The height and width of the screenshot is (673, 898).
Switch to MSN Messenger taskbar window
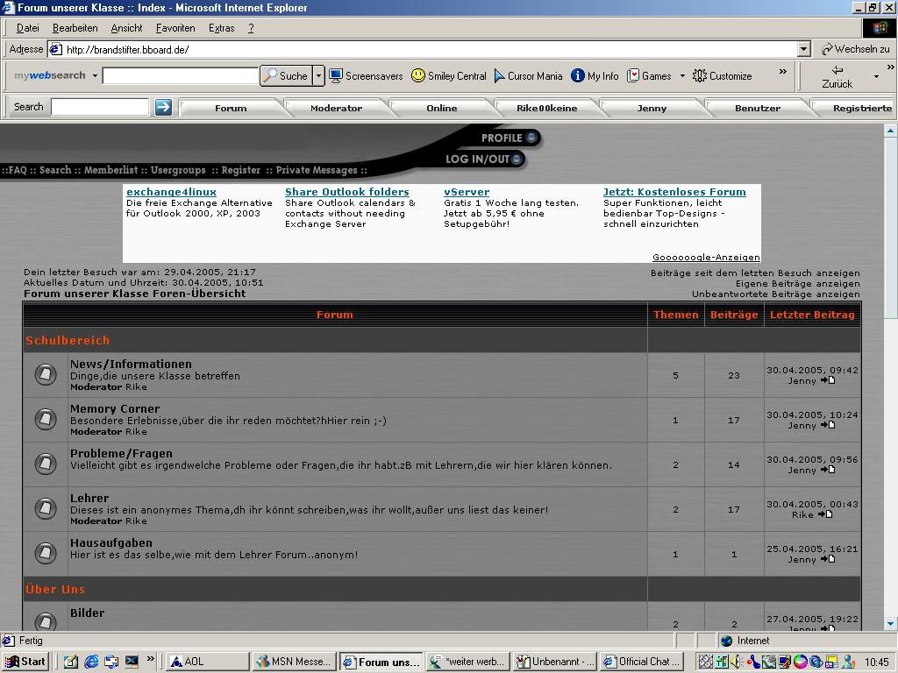(295, 662)
